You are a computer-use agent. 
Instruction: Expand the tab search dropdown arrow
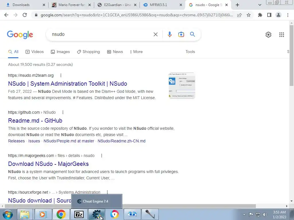260,5
